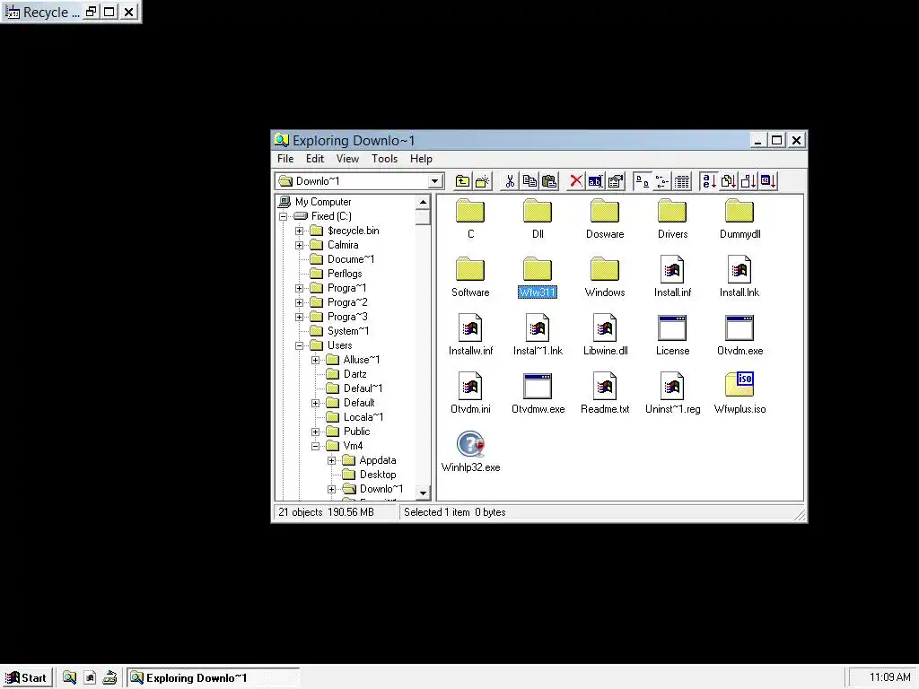Restore the Recycle window

tap(91, 12)
